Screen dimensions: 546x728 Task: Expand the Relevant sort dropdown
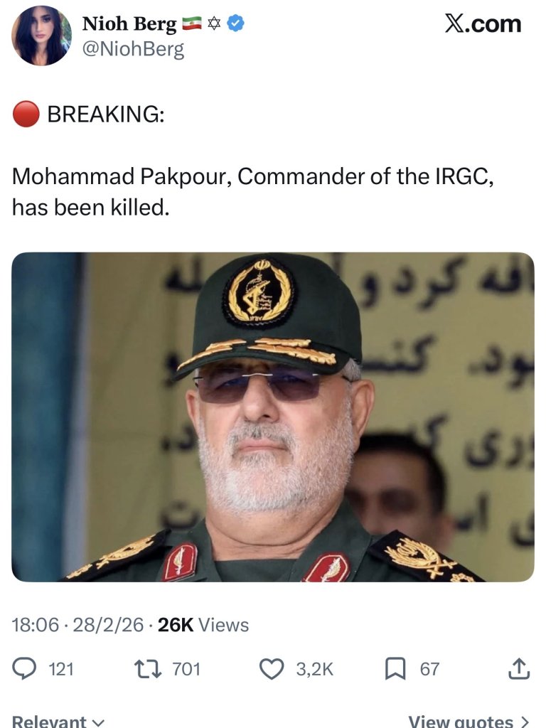(x=58, y=721)
